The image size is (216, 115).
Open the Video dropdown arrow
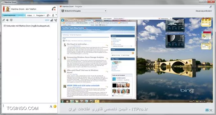click(34, 15)
